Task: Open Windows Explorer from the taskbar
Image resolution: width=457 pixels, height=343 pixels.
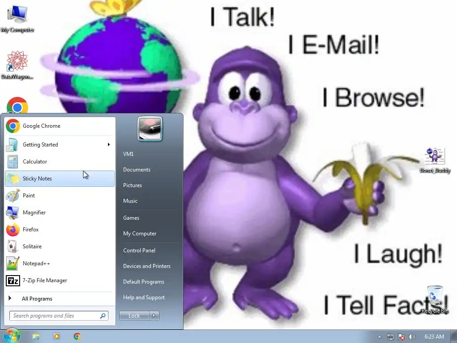Action: (x=36, y=337)
